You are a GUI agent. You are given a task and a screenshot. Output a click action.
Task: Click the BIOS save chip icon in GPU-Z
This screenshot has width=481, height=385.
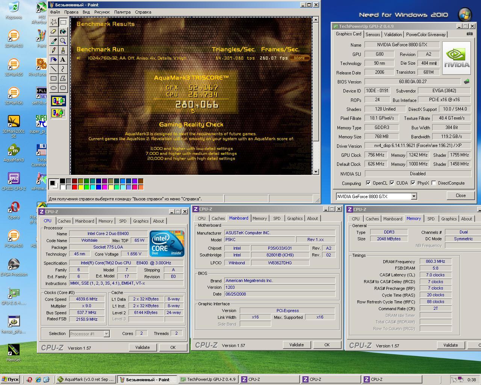(x=467, y=81)
